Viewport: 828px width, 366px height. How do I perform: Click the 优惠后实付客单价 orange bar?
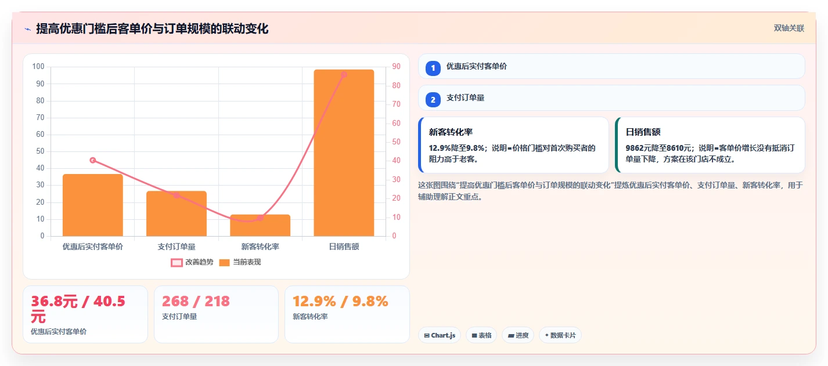point(93,205)
